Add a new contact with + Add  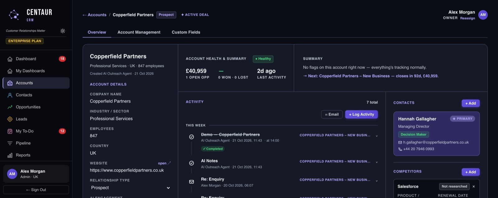coord(471,103)
